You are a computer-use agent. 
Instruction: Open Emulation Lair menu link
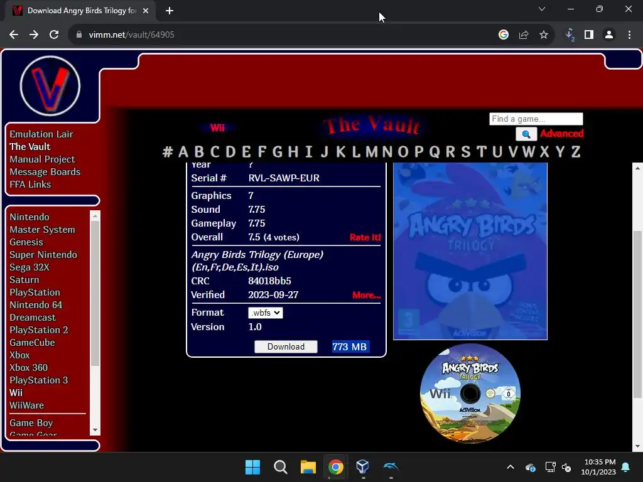41,134
